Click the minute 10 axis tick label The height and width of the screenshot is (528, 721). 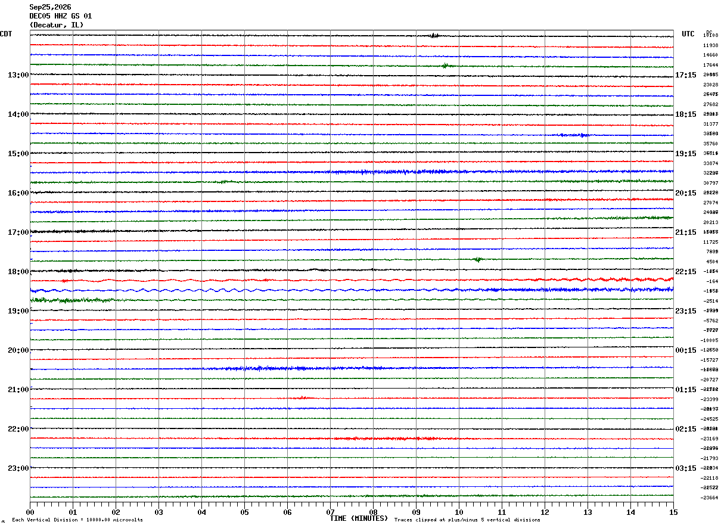459,512
